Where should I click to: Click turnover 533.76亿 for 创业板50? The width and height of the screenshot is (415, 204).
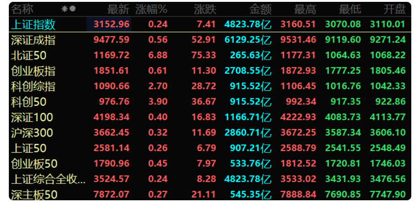coord(251,164)
